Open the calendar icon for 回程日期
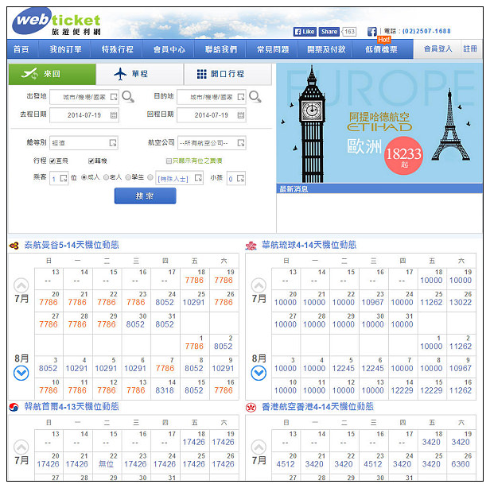 tap(241, 115)
